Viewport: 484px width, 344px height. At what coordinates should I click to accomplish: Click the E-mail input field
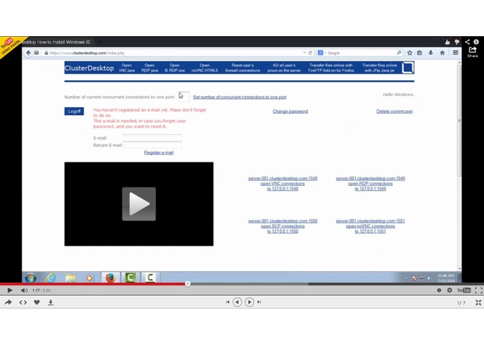point(153,138)
